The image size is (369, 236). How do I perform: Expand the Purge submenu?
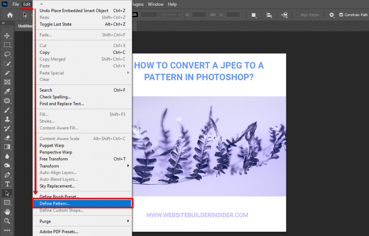pyautogui.click(x=128, y=221)
